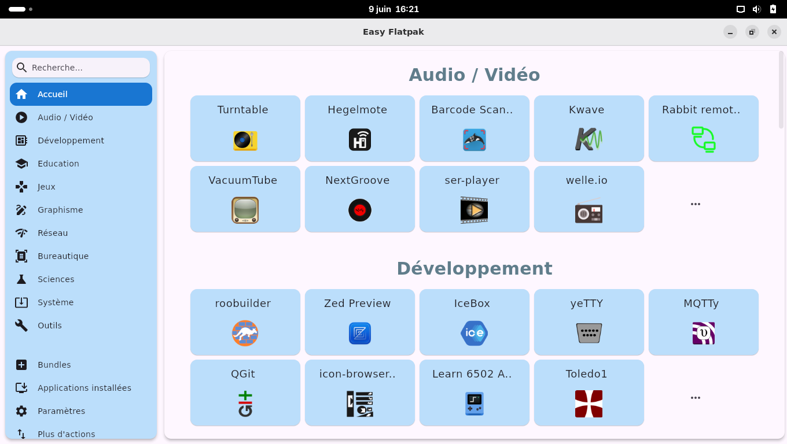Click the Sciences flask icon
Image resolution: width=787 pixels, height=444 pixels.
21,279
